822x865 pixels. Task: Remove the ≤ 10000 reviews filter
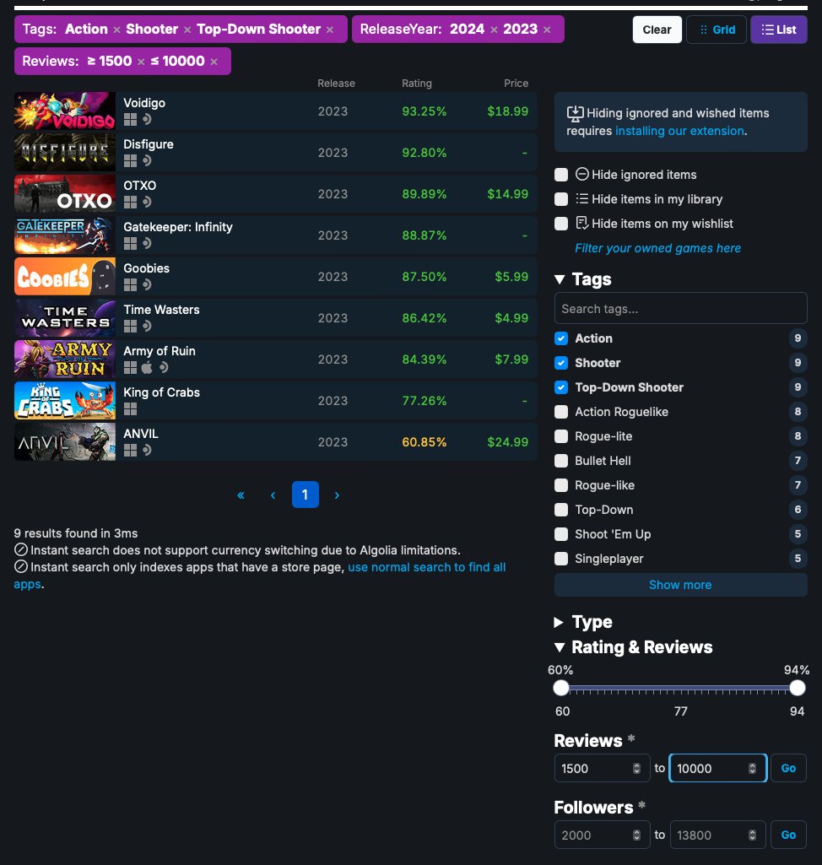(214, 62)
